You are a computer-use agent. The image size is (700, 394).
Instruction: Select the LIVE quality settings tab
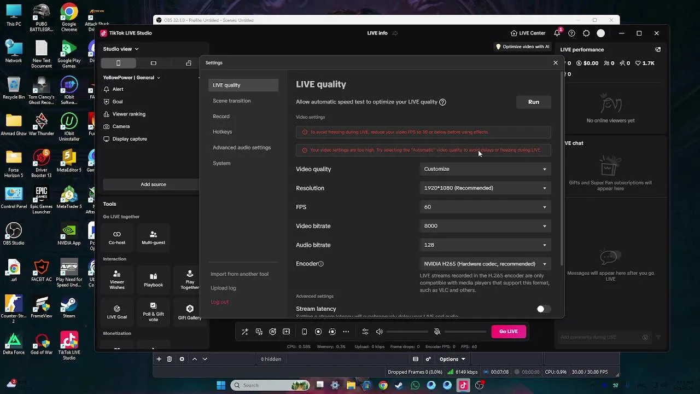pos(244,85)
